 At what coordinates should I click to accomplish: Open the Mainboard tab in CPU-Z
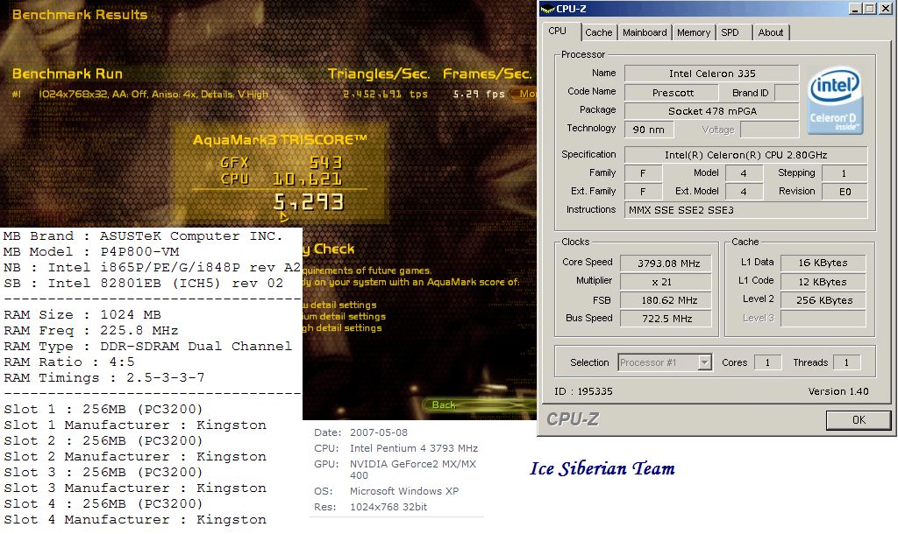[x=645, y=32]
